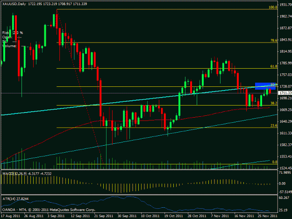Viewport: 292px width, 219px height.
Task: Click the 1524.45 price axis value
Action: [285, 168]
